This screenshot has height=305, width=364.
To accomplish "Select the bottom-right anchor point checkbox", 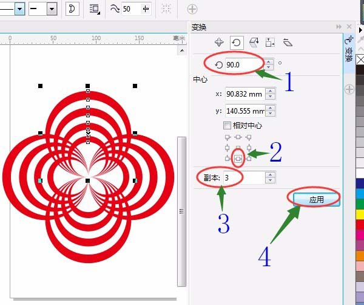I will coord(249,159).
